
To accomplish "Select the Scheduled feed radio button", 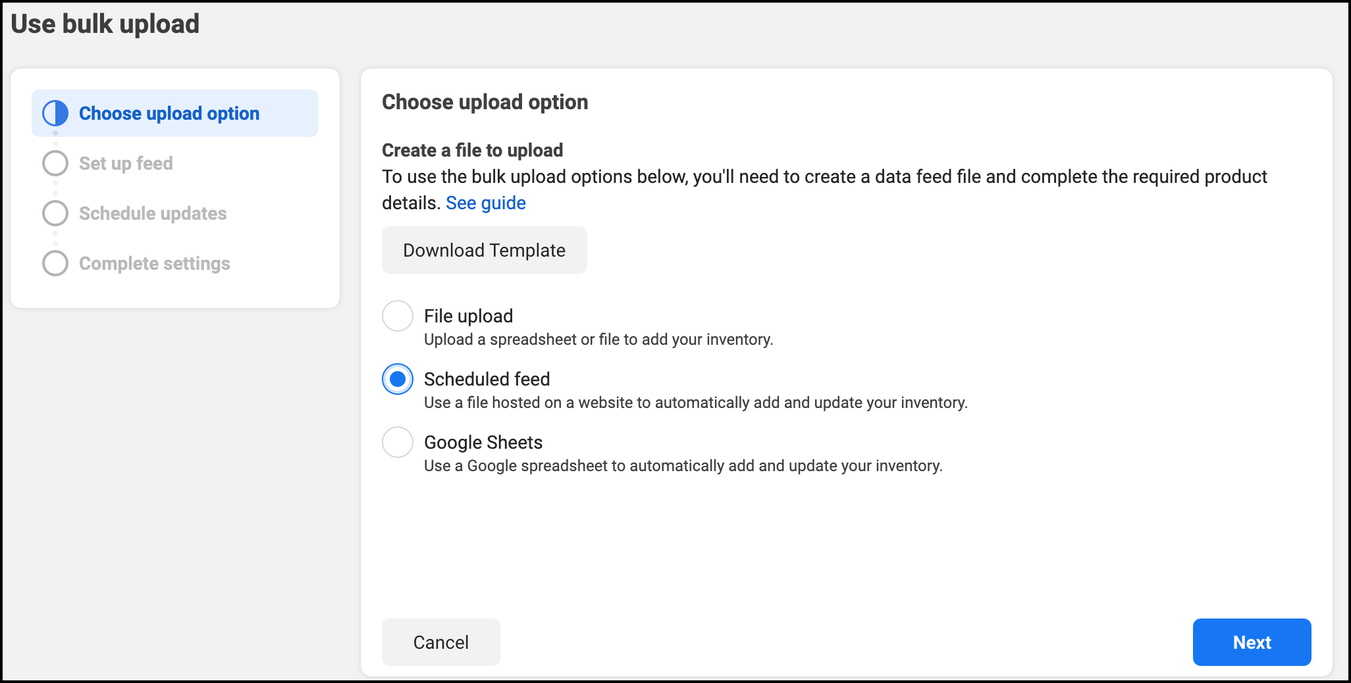I will pyautogui.click(x=398, y=379).
